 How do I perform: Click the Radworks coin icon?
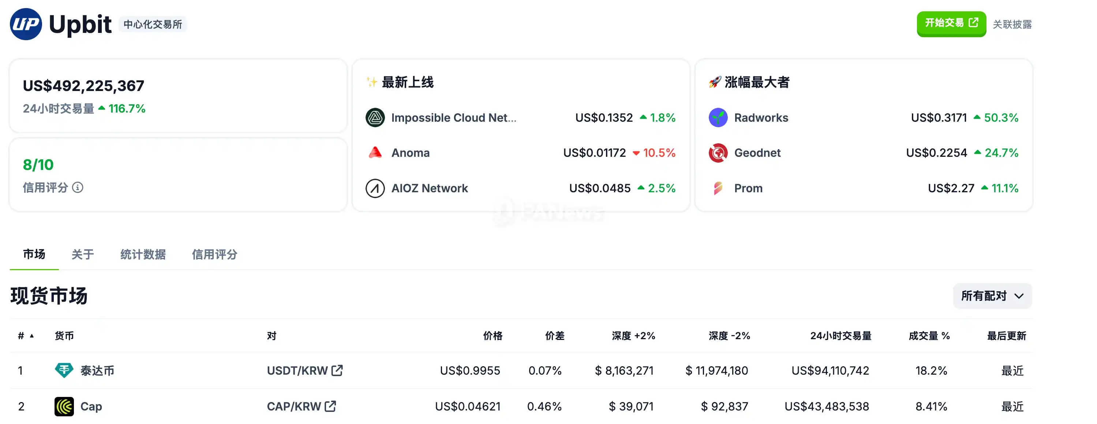point(718,118)
